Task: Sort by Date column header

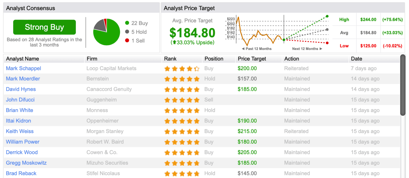Action: (356, 59)
